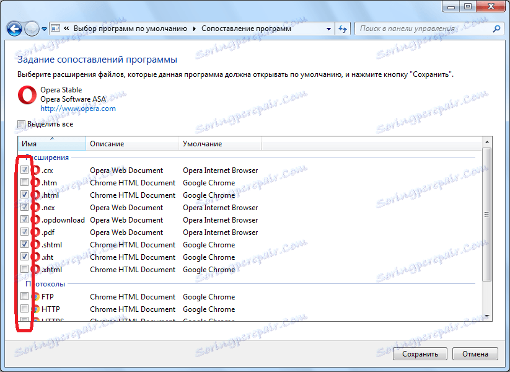
Task: Click the Opera icon in the .htm row
Action: click(35, 182)
